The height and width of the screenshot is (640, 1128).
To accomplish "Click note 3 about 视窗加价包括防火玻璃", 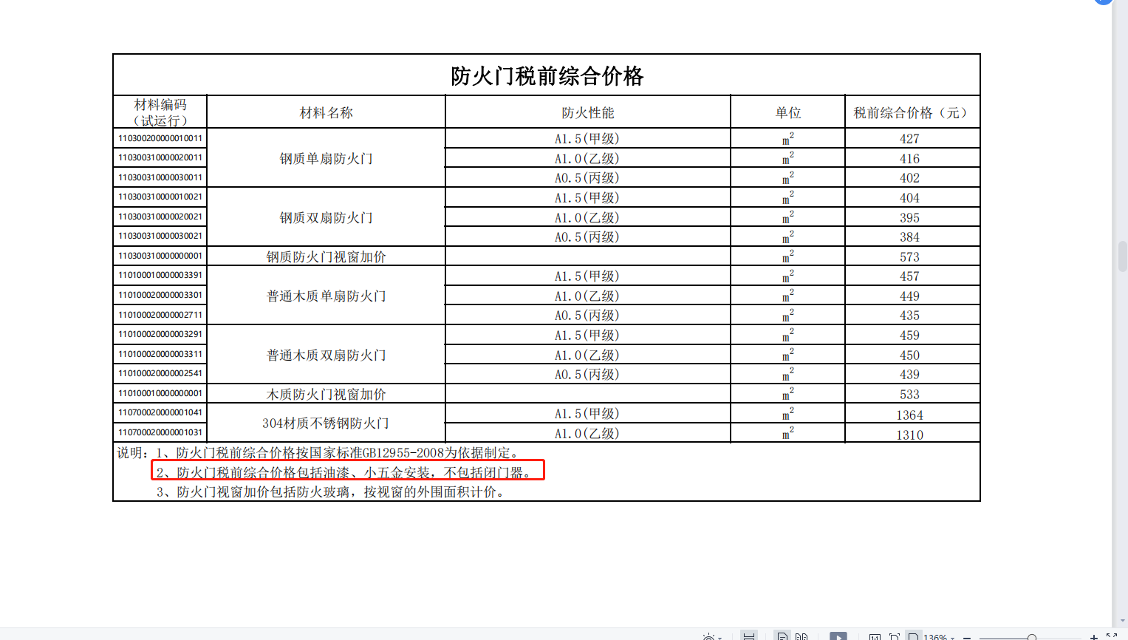I will click(332, 491).
